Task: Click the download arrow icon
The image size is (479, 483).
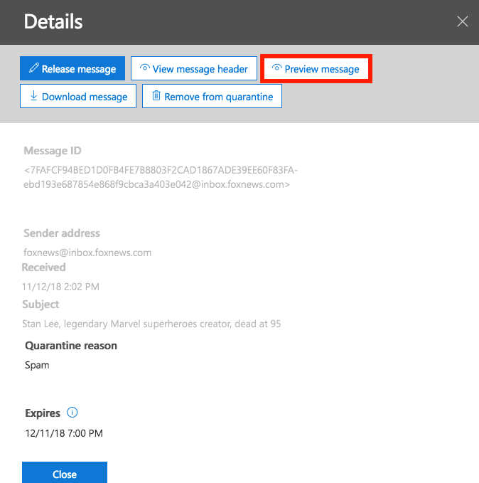Action: coord(33,97)
